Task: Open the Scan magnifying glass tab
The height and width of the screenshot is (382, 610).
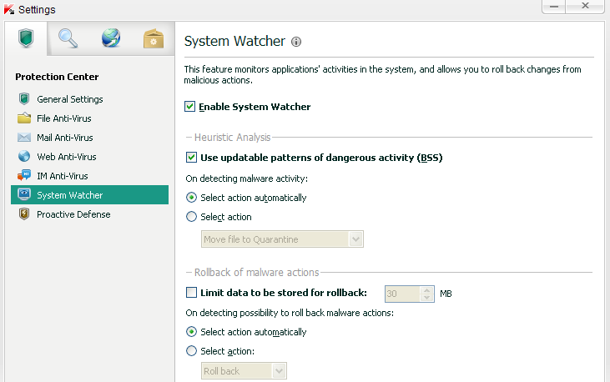Action: [x=68, y=38]
